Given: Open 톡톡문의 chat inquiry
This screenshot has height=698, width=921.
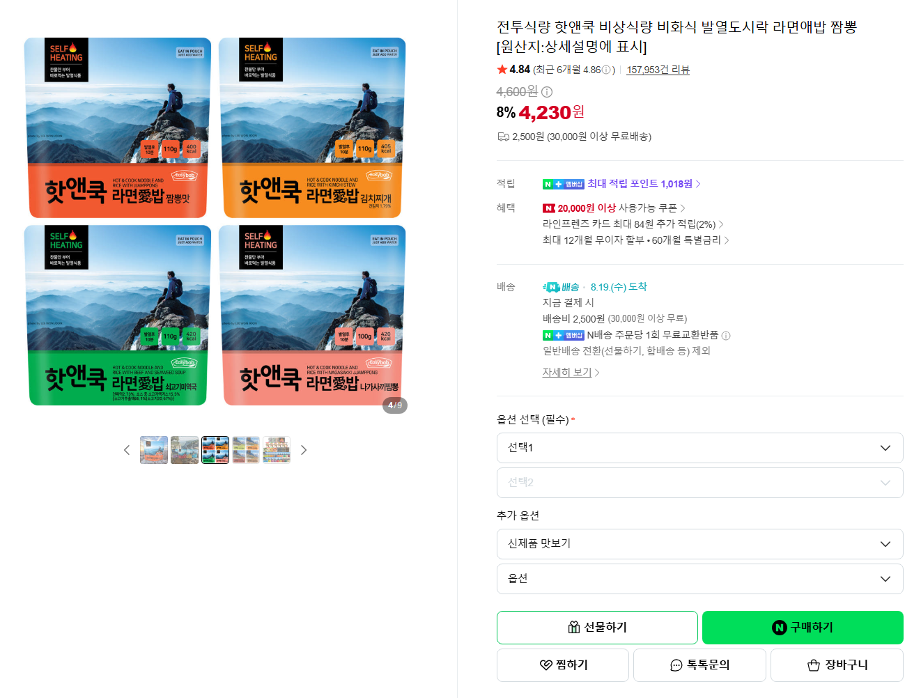Looking at the screenshot, I should [699, 665].
